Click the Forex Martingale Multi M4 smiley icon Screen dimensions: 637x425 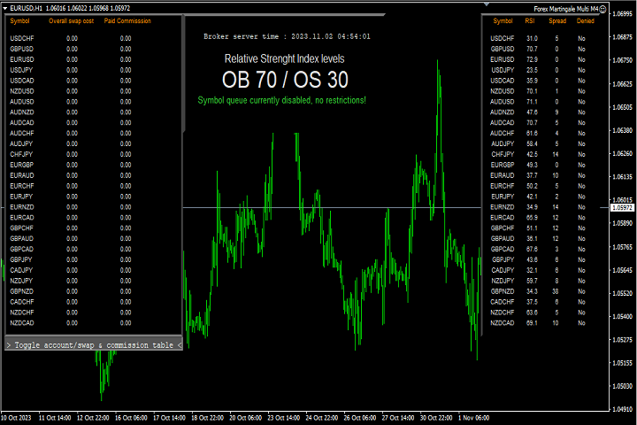[602, 9]
